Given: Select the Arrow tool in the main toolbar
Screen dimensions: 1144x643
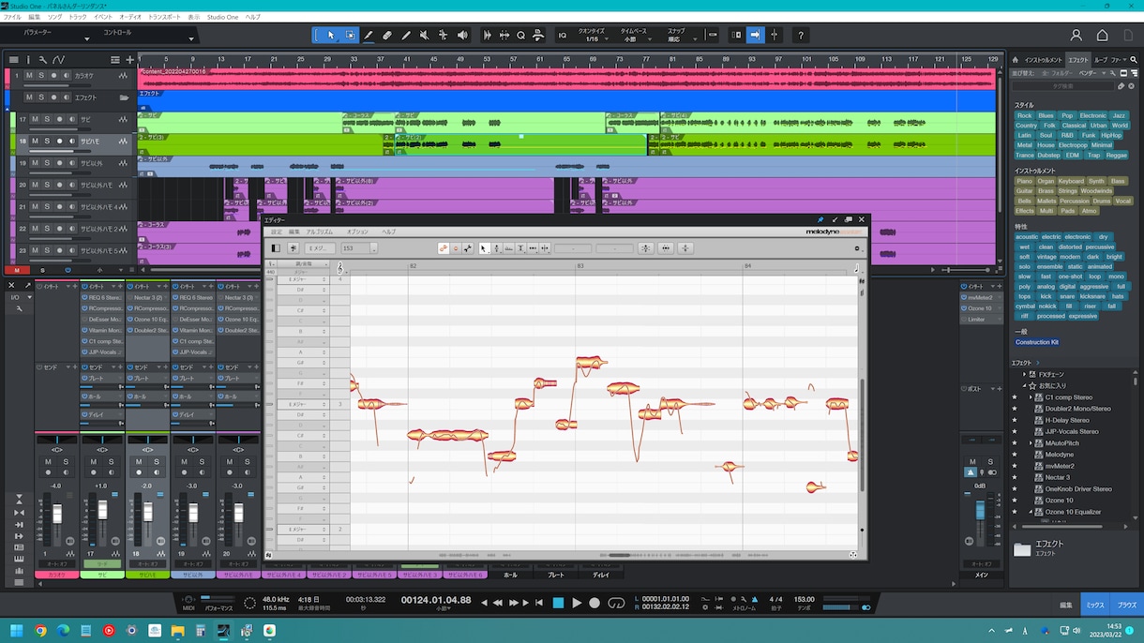Looking at the screenshot, I should coord(331,36).
